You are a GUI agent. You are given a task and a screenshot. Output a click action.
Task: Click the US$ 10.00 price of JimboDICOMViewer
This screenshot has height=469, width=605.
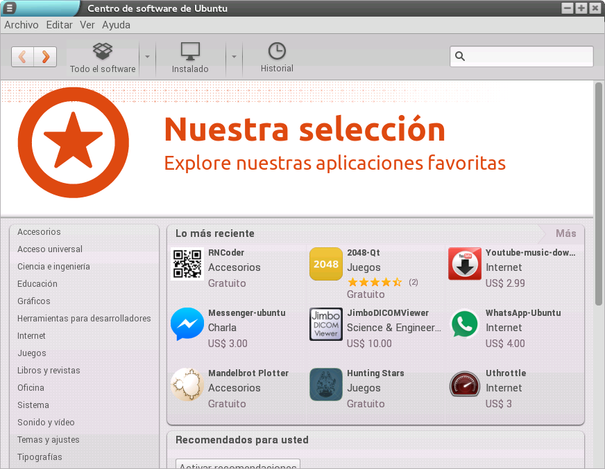369,344
